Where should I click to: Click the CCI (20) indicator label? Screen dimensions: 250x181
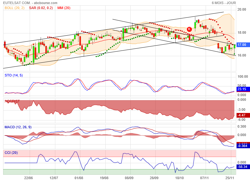pyautogui.click(x=11, y=153)
